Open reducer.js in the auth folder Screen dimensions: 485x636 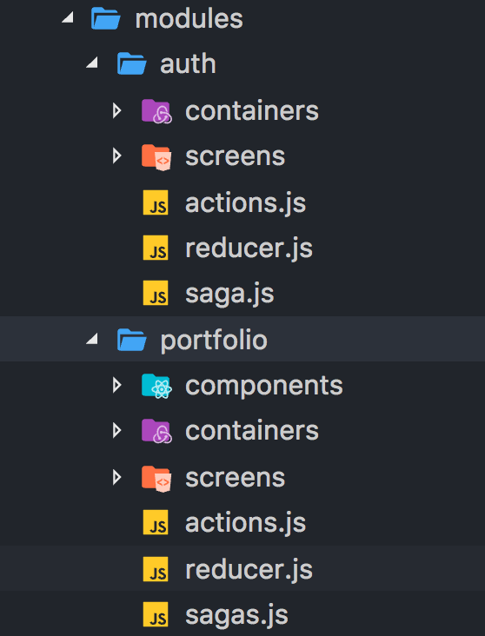coord(249,248)
